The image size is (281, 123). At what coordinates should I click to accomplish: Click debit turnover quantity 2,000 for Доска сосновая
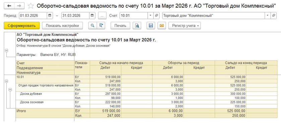[x=168, y=107]
